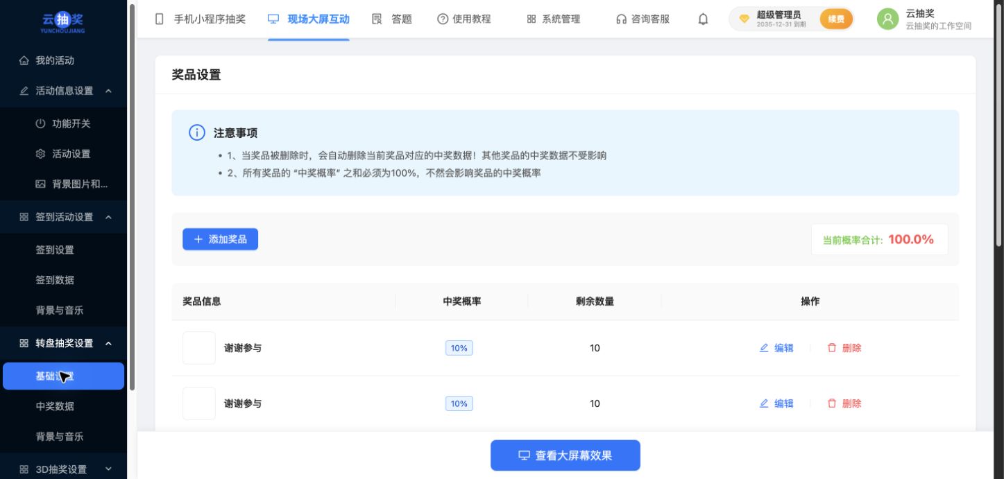Open 中奖数据 in the sidebar
This screenshot has height=479, width=1004.
(x=55, y=406)
